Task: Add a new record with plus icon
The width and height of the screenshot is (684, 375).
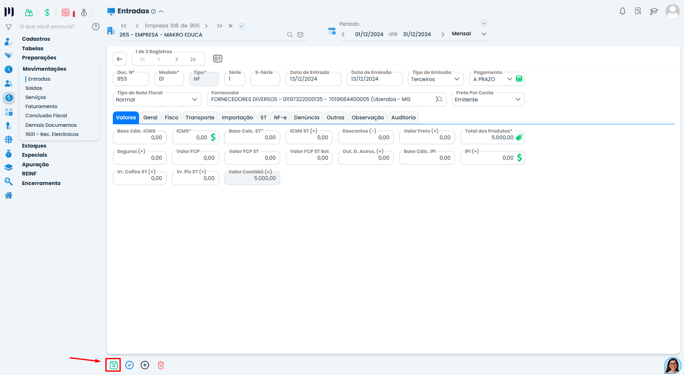Action: pos(145,365)
